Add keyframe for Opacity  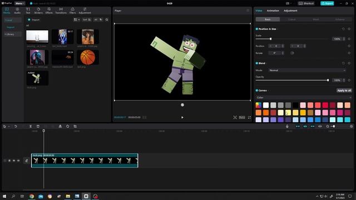349,80
